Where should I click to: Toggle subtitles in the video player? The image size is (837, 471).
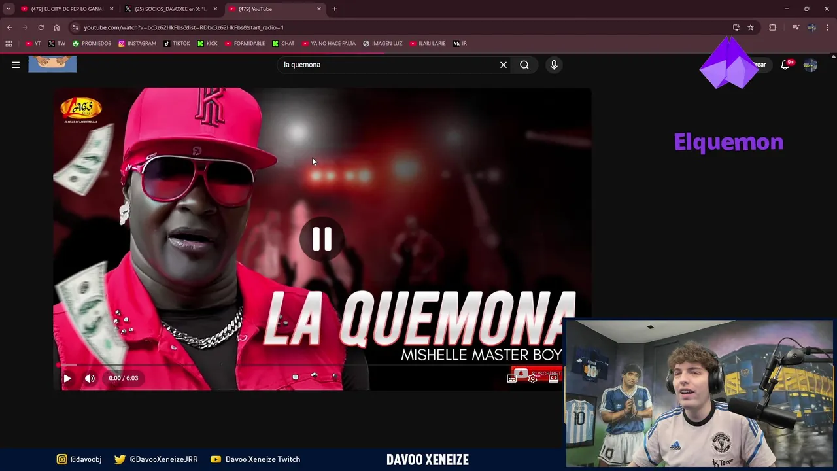(511, 378)
